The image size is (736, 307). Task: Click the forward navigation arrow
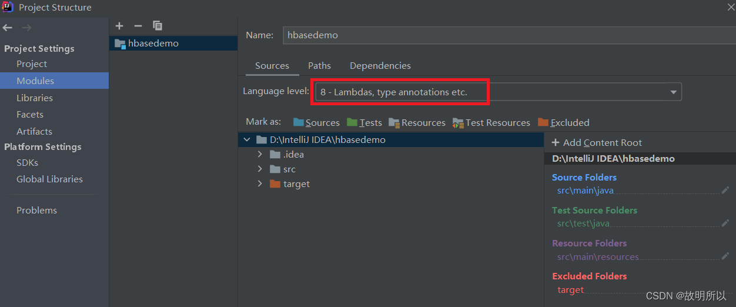tap(26, 28)
